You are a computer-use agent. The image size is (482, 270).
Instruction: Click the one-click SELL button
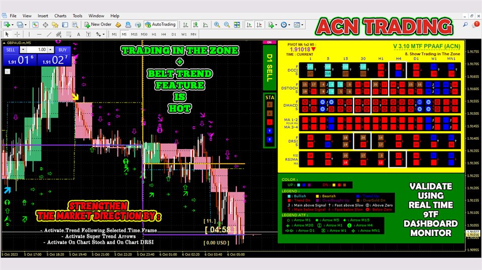click(11, 50)
